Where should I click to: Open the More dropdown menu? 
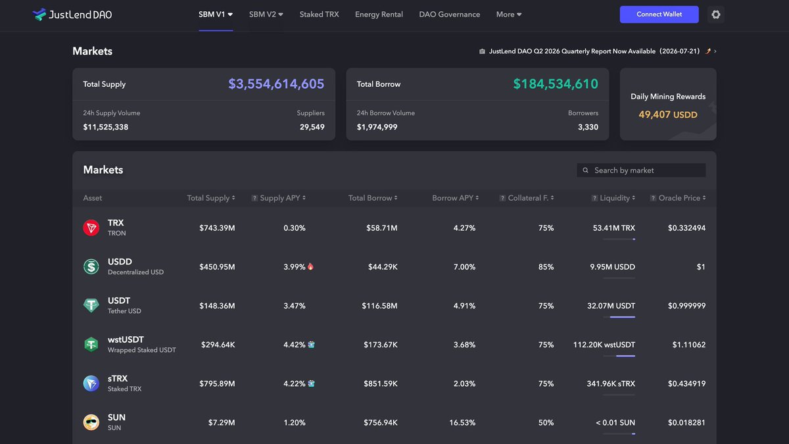coord(509,14)
